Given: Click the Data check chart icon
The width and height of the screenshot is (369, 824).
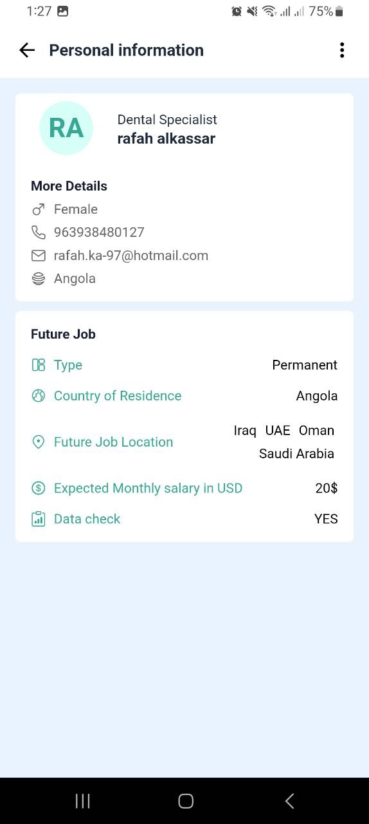Looking at the screenshot, I should 39,519.
